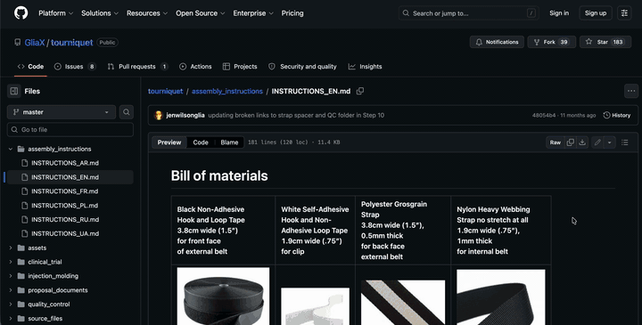This screenshot has width=642, height=325.
Task: Click the Sign up button
Action: 596,13
